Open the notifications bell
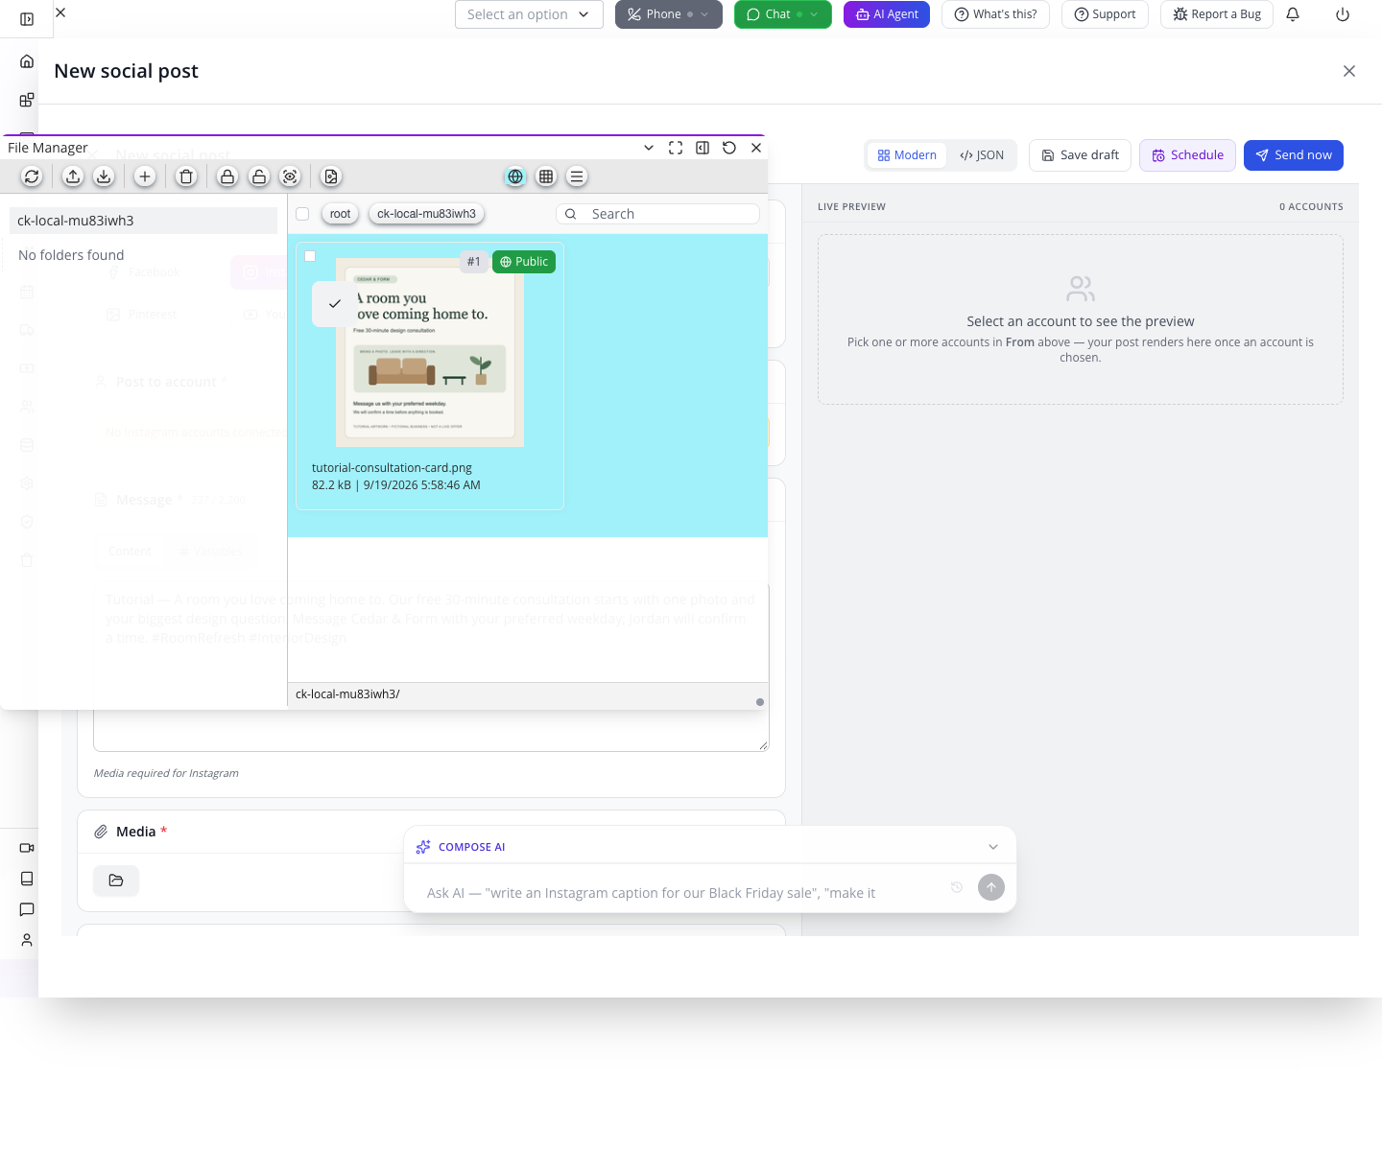Image resolution: width=1382 pixels, height=1151 pixels. coord(1293,14)
